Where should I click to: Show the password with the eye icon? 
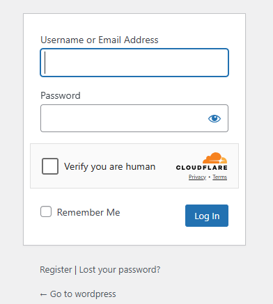(x=214, y=118)
